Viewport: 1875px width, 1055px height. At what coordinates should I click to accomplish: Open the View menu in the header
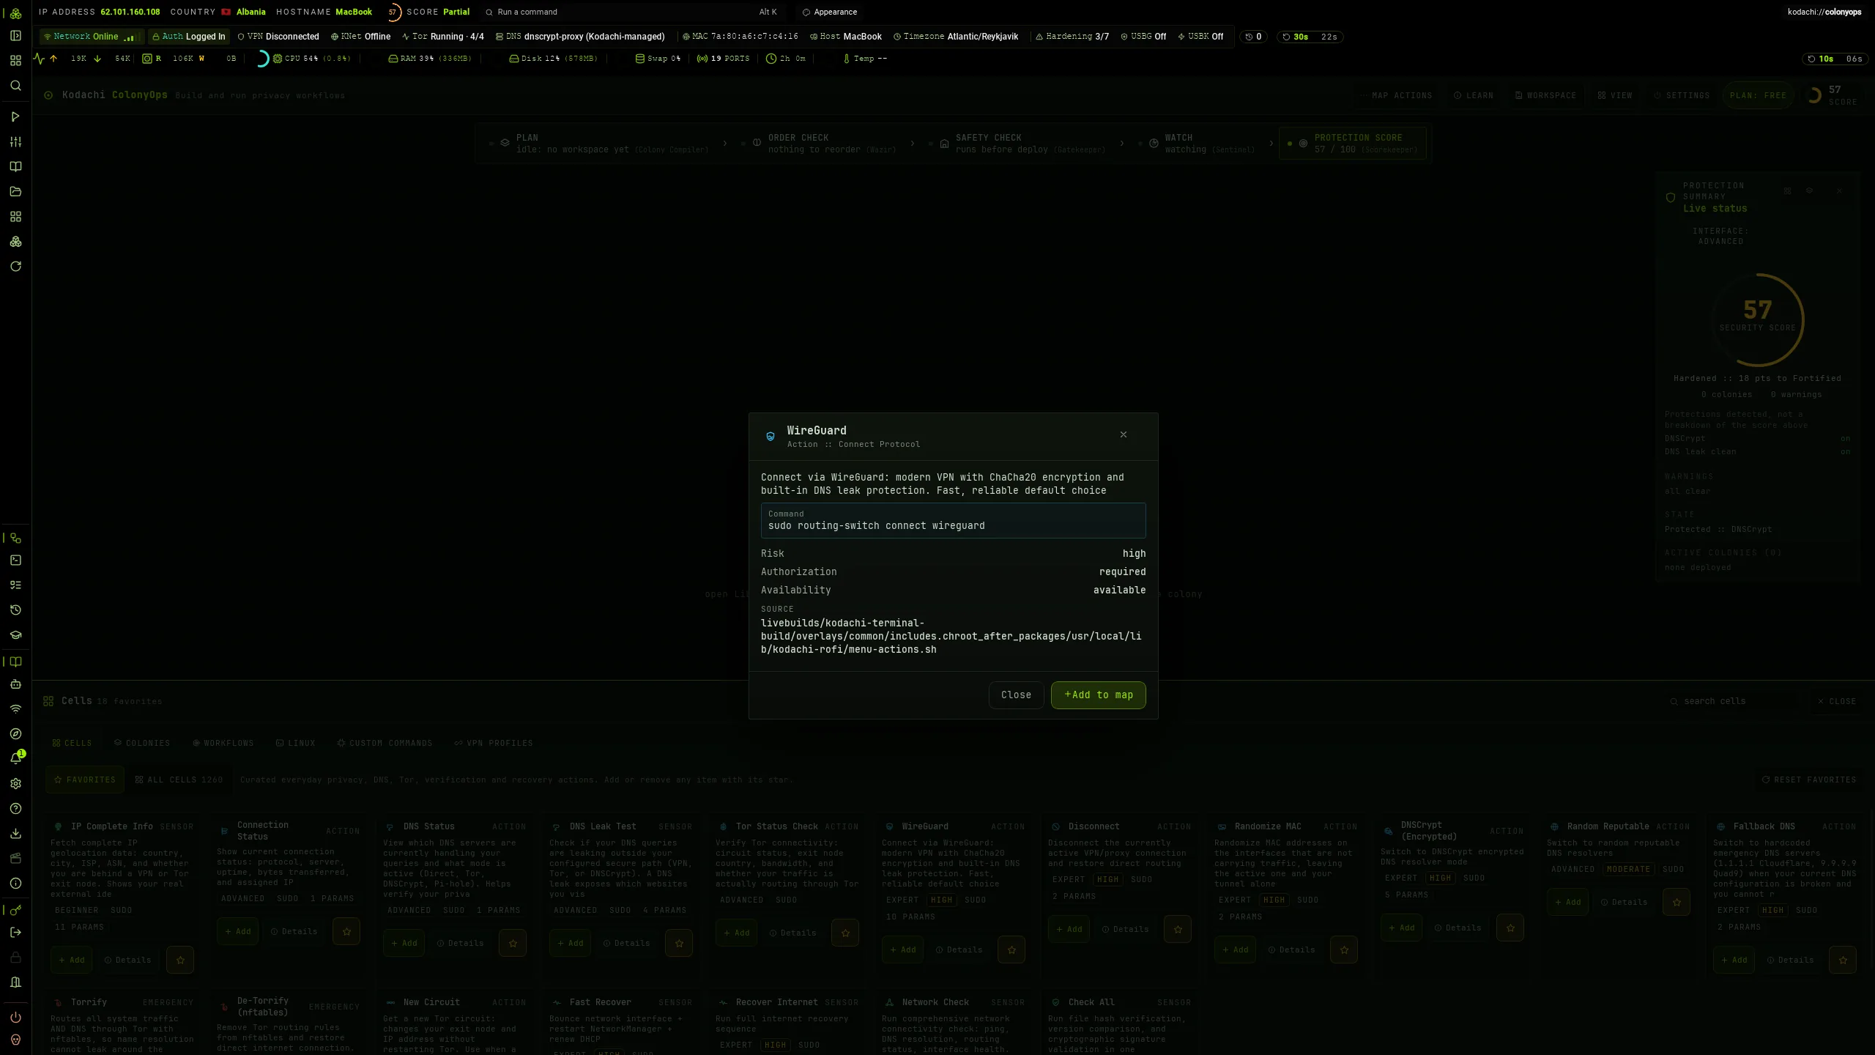point(1615,96)
